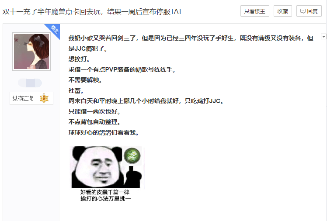Click the meme caption 好看的皮囊千篇一律
The width and height of the screenshot is (327, 221).
(x=105, y=192)
